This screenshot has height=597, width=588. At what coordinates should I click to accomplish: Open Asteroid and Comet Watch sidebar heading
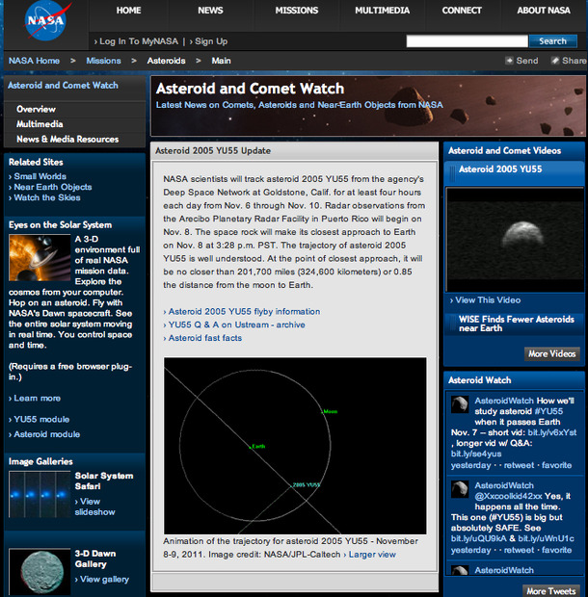(x=63, y=86)
